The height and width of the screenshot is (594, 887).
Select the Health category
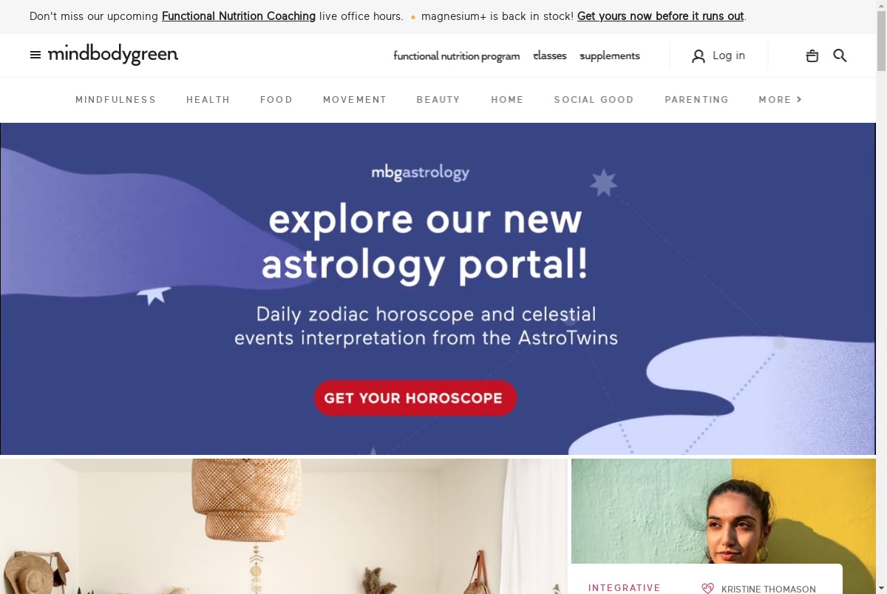click(x=208, y=99)
